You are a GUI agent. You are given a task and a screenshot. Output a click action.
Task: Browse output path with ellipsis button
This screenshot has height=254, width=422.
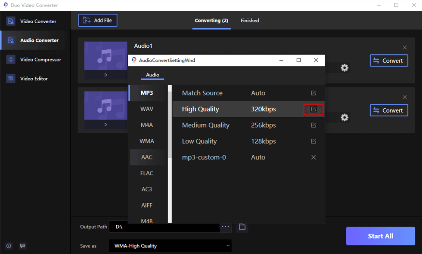(225, 227)
